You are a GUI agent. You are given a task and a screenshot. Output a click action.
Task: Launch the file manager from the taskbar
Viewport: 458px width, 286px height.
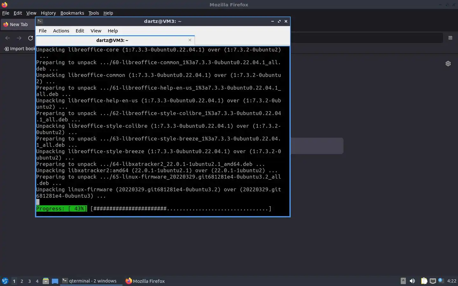pos(46,281)
